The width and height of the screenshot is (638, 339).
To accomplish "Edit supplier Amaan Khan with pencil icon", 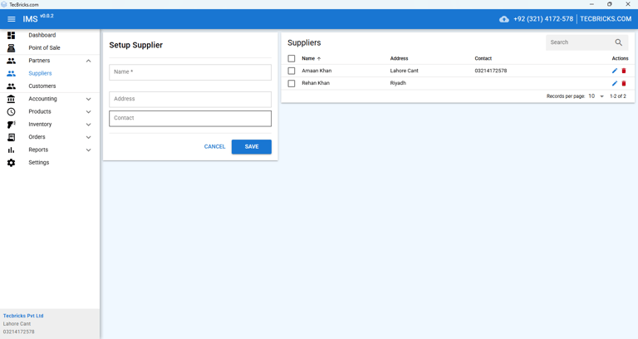I will coord(615,71).
